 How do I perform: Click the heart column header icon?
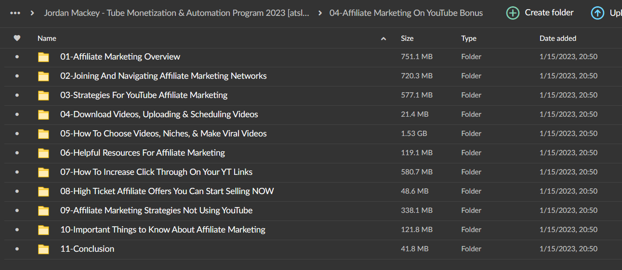17,38
